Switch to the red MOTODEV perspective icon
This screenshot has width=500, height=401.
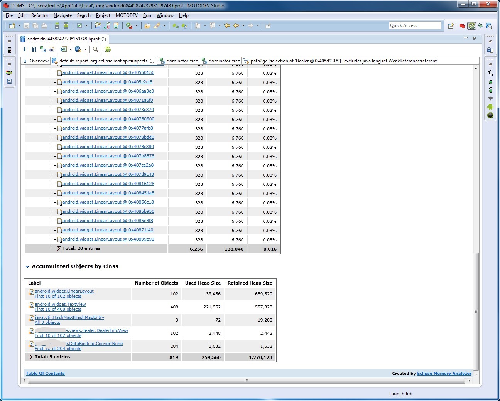[462, 26]
